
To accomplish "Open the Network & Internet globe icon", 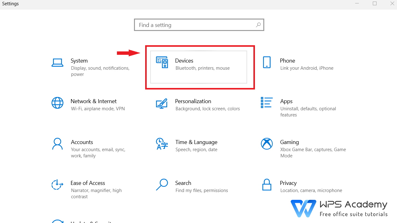I will click(x=57, y=103).
